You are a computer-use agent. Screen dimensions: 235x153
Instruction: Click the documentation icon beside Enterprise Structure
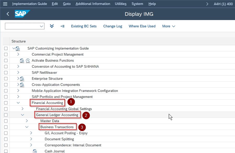pyautogui.click(x=22, y=79)
